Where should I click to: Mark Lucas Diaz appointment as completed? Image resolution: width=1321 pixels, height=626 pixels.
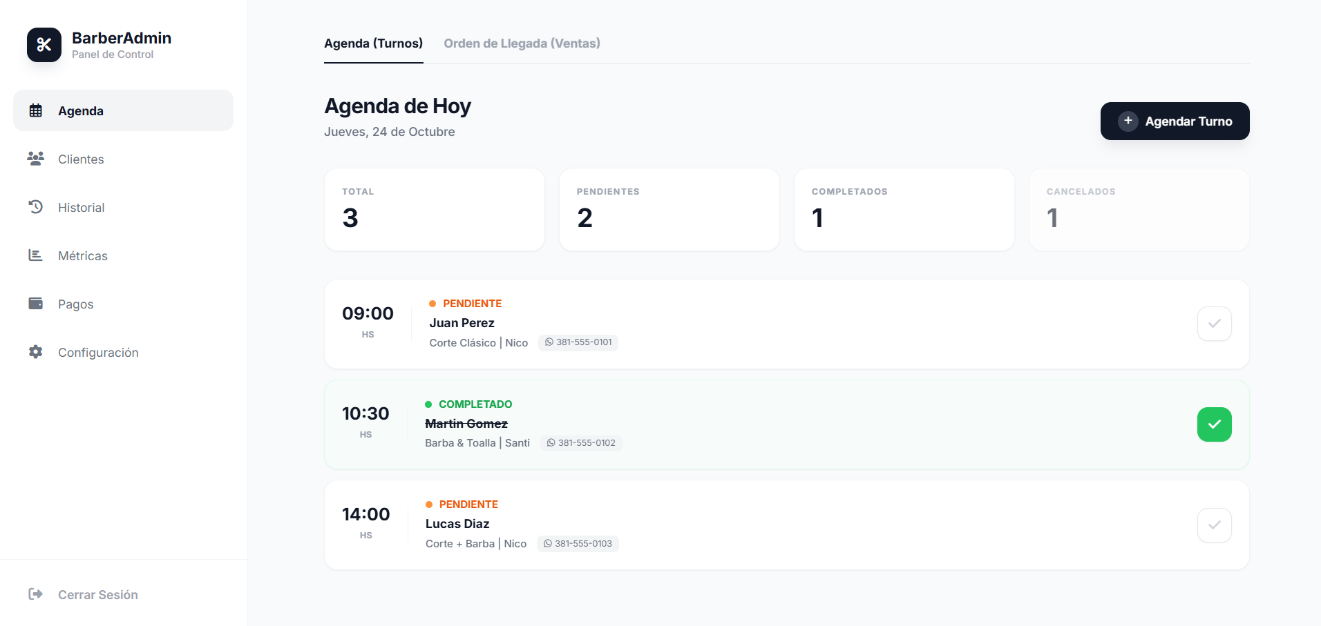[x=1214, y=525]
